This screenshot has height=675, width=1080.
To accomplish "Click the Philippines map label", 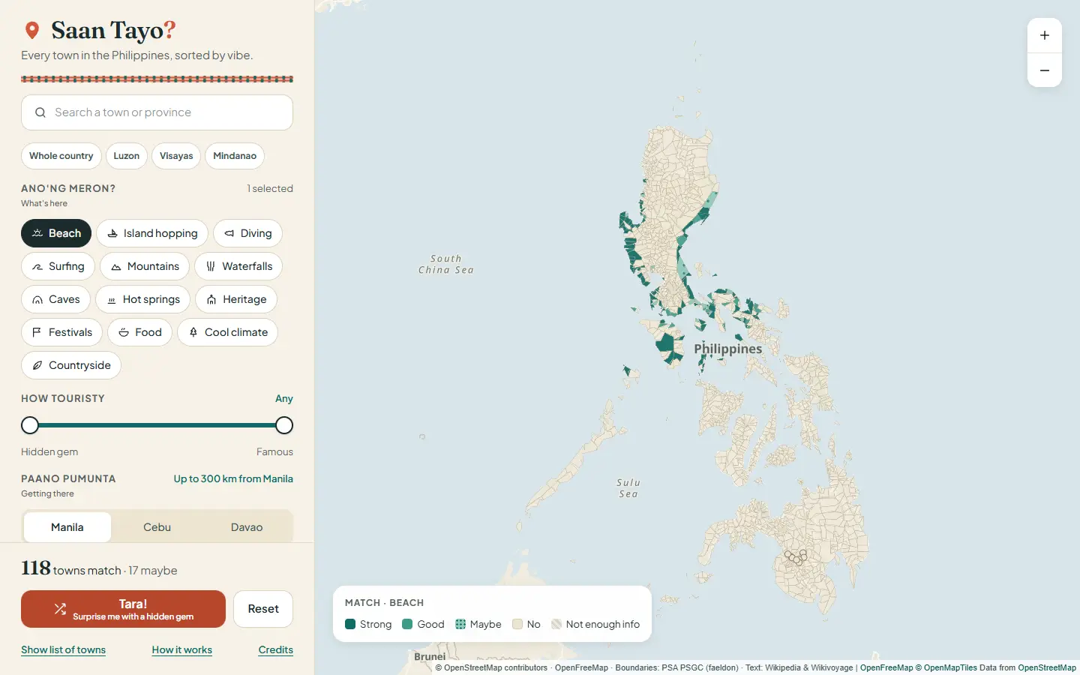I will tap(727, 349).
